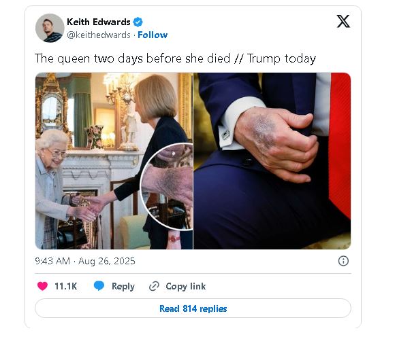Click the Keith Edwards display name
The width and height of the screenshot is (412, 337).
(98, 22)
